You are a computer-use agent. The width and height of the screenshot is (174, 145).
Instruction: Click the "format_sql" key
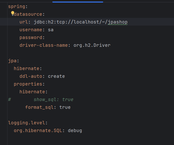pos(39,107)
